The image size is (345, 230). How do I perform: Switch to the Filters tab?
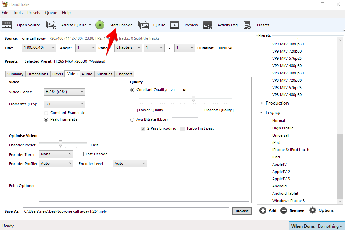[57, 74]
